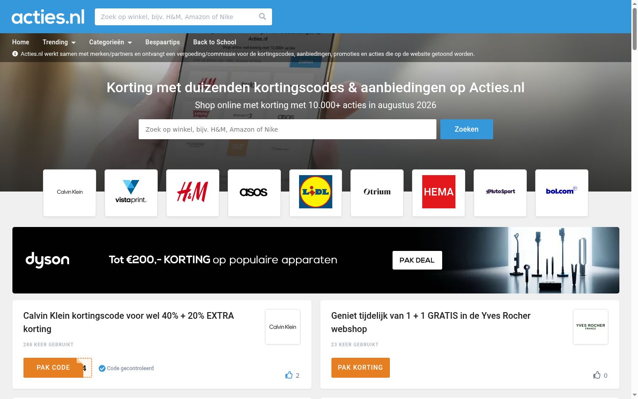Click the '288 KEER GEBRUIKT' text

click(48, 344)
